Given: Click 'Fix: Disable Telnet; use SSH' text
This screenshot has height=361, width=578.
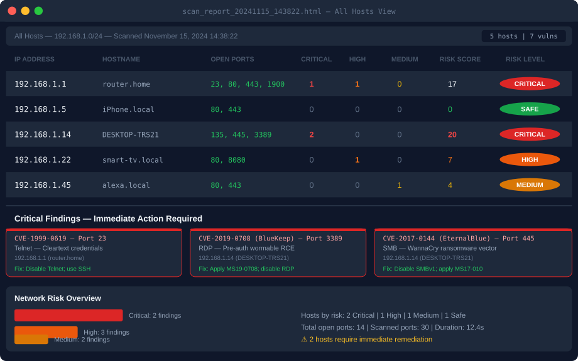Looking at the screenshot, I should (x=52, y=269).
